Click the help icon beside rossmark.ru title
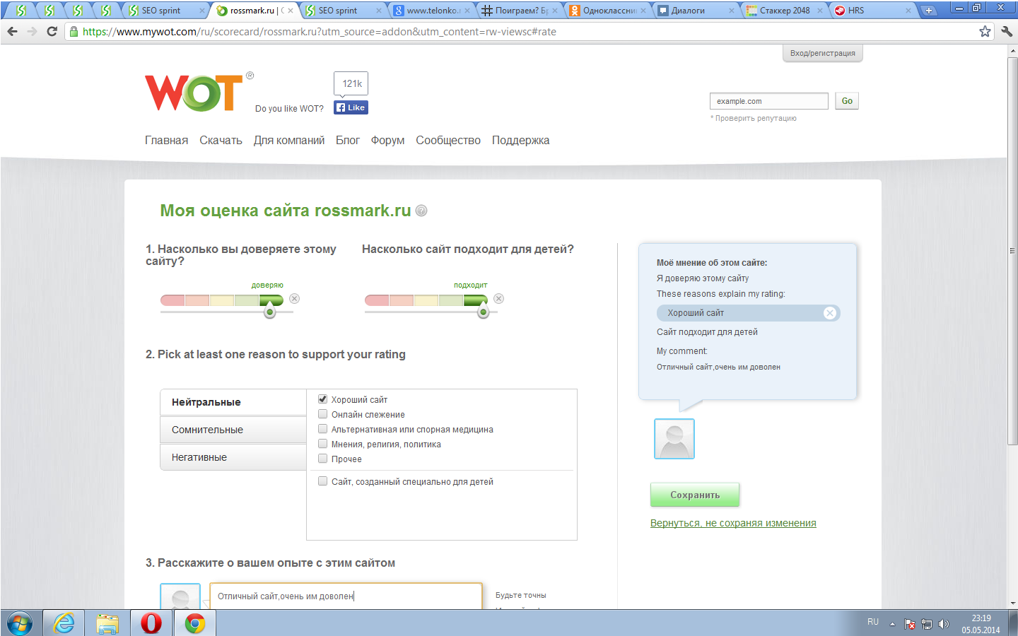1018x636 pixels. [x=421, y=211]
